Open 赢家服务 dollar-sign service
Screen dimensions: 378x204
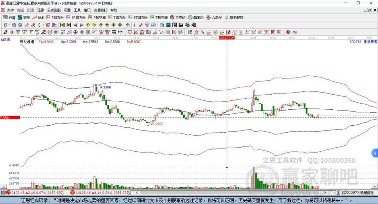point(234,18)
